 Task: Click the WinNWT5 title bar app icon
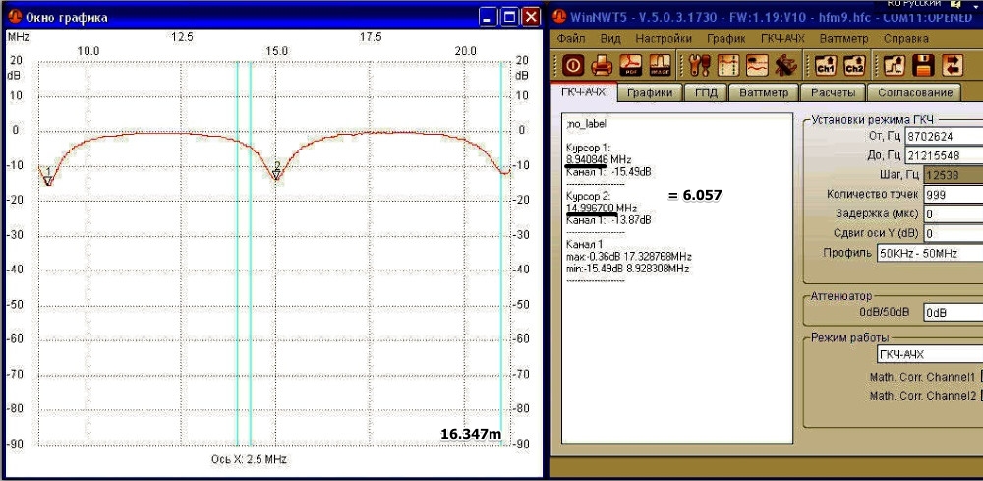pos(561,17)
